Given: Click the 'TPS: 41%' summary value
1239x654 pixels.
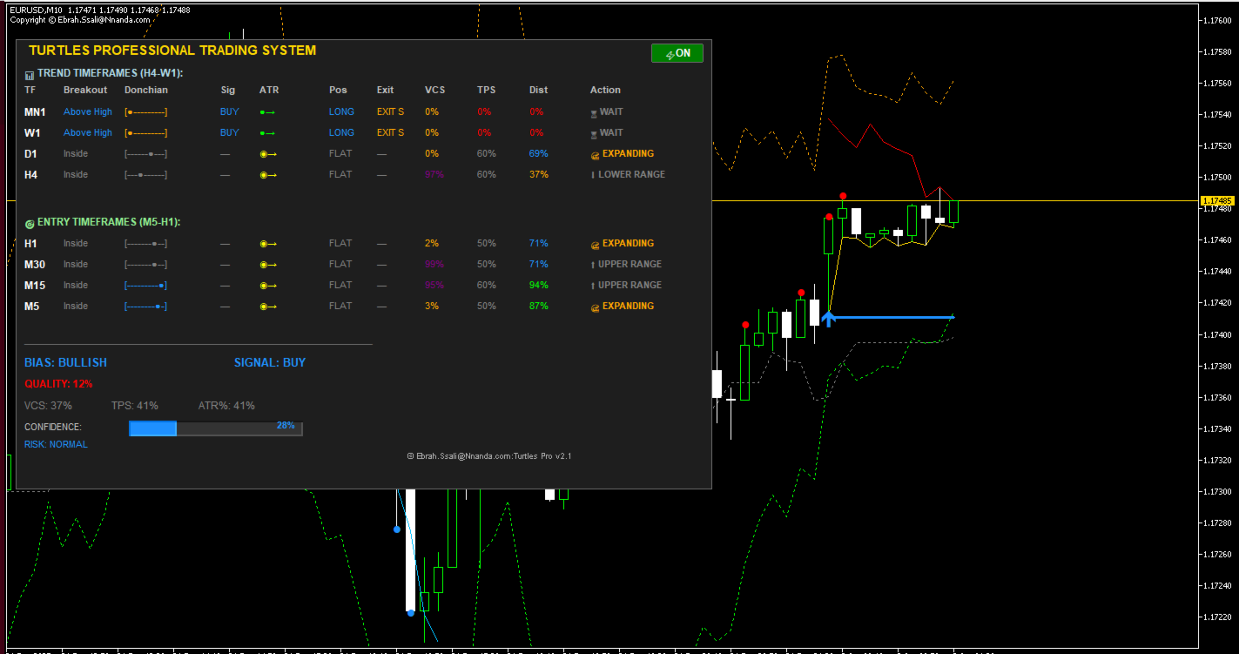Looking at the screenshot, I should (134, 406).
